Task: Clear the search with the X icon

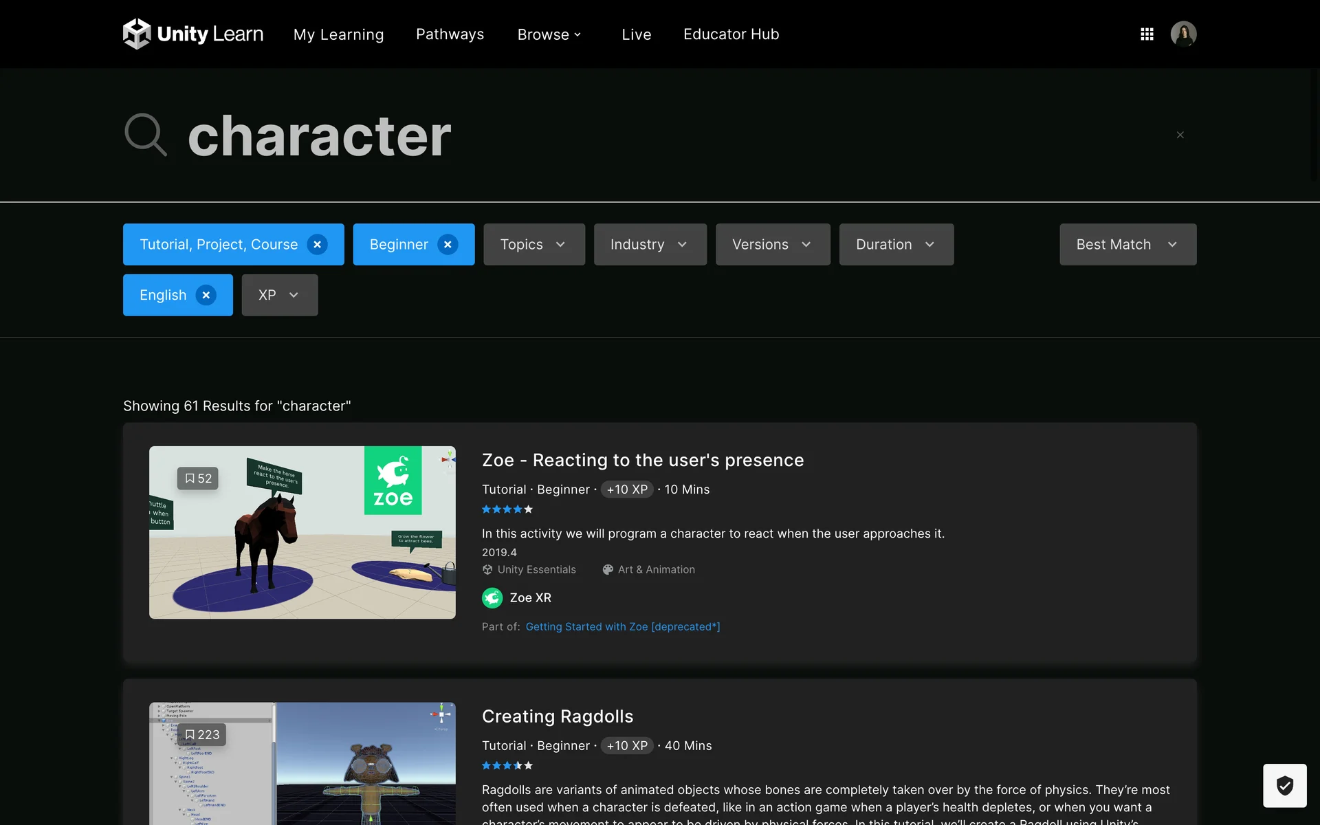Action: point(1180,135)
